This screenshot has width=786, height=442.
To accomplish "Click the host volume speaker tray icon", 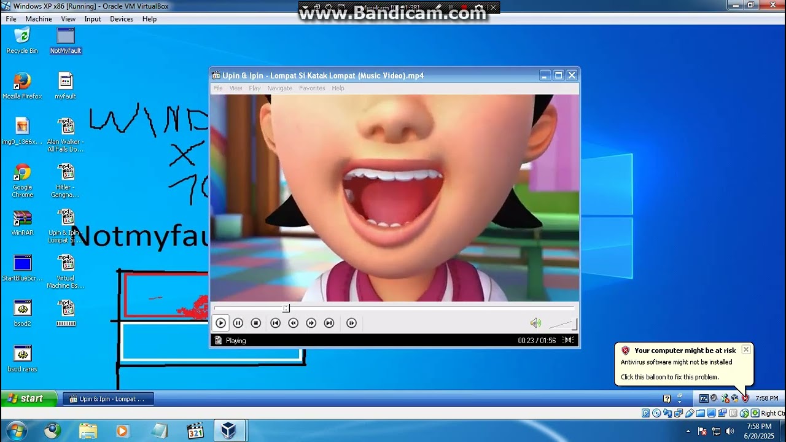I will coord(730,431).
